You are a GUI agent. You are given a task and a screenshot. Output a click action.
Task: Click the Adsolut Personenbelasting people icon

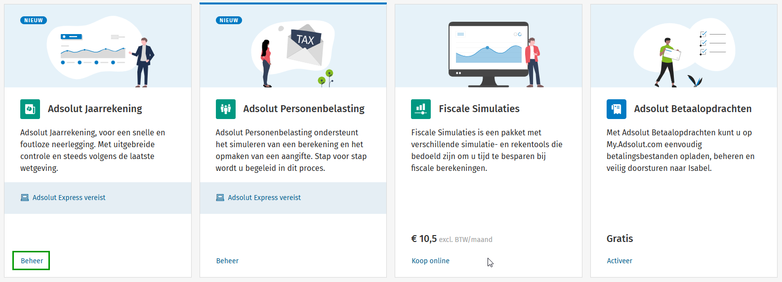coord(226,109)
